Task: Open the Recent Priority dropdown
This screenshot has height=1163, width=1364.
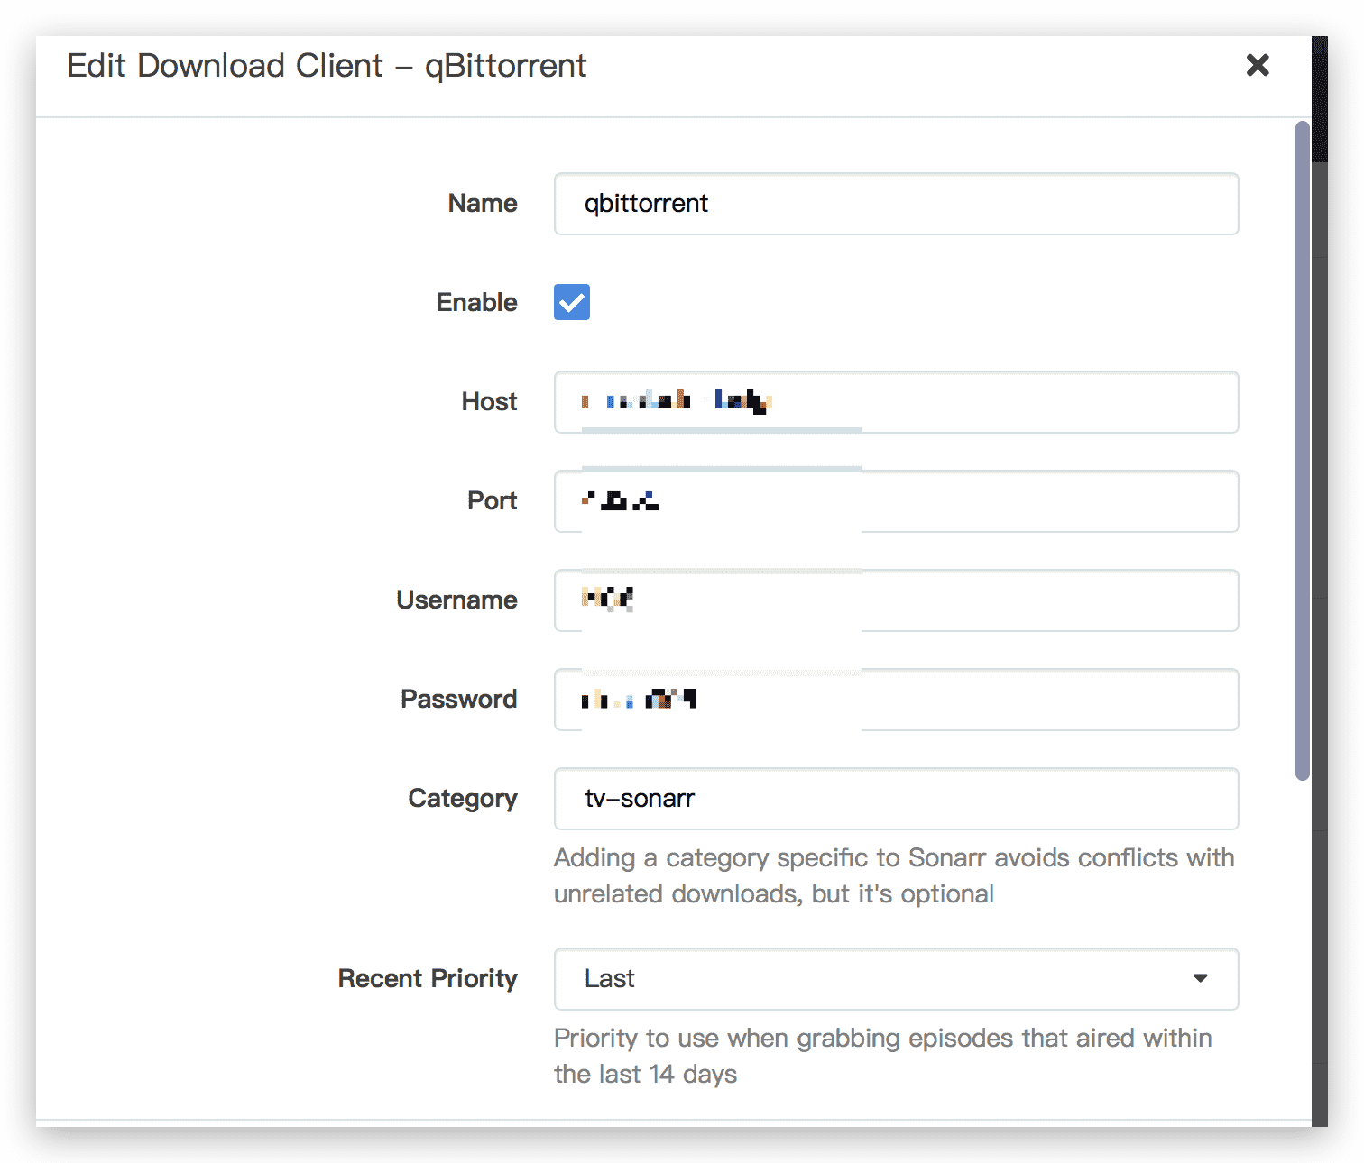Action: coord(896,979)
